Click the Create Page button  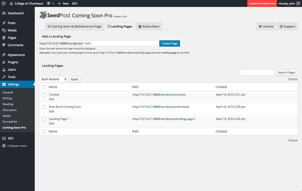click(x=170, y=43)
